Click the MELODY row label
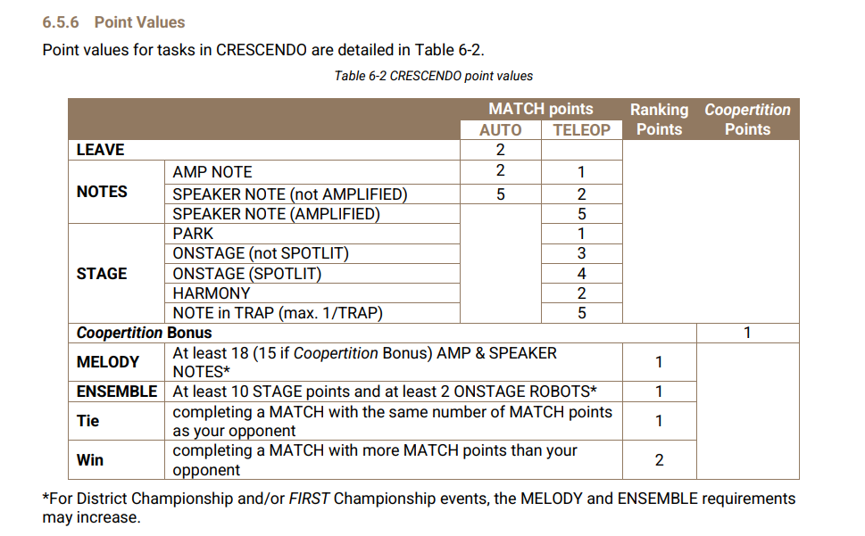Image resolution: width=865 pixels, height=536 pixels. pyautogui.click(x=107, y=362)
